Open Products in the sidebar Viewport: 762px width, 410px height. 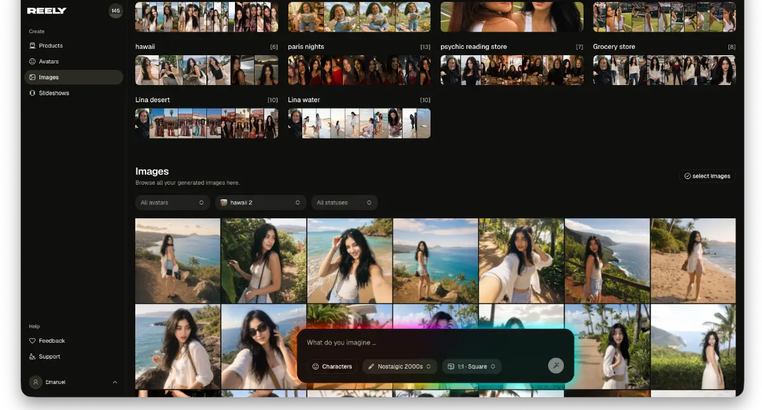coord(73,46)
